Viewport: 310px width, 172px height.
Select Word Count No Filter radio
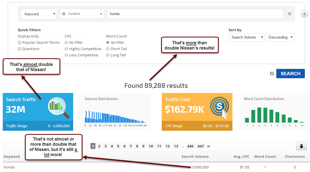point(108,42)
